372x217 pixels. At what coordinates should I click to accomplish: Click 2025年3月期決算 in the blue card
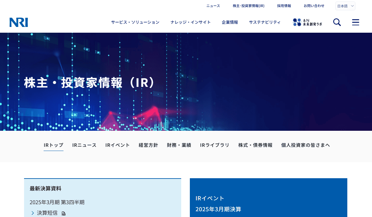(218, 209)
